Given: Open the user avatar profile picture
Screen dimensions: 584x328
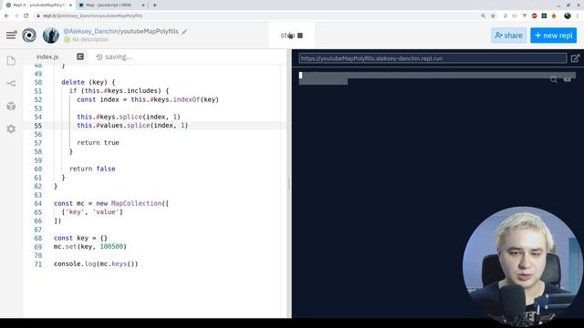Looking at the screenshot, I should 51,36.
